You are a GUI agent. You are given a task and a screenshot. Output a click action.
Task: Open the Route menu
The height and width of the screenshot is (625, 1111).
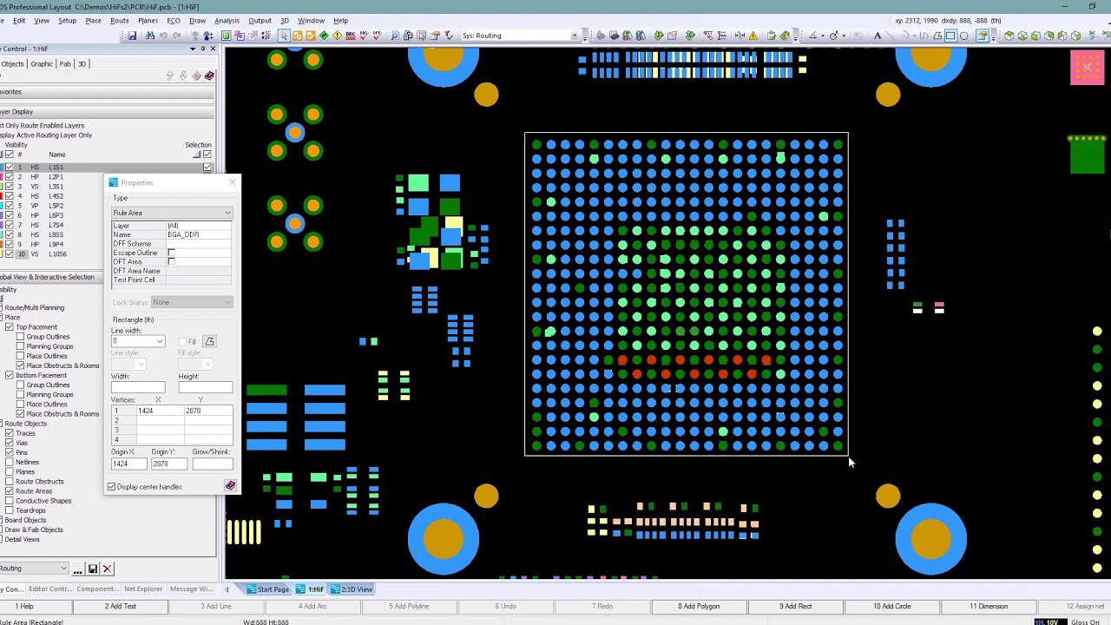click(120, 21)
